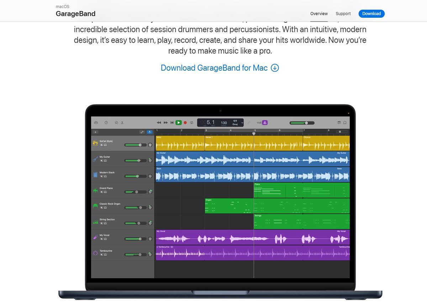Expand the LCD display mode chevron
The image size is (427, 303).
(x=242, y=123)
